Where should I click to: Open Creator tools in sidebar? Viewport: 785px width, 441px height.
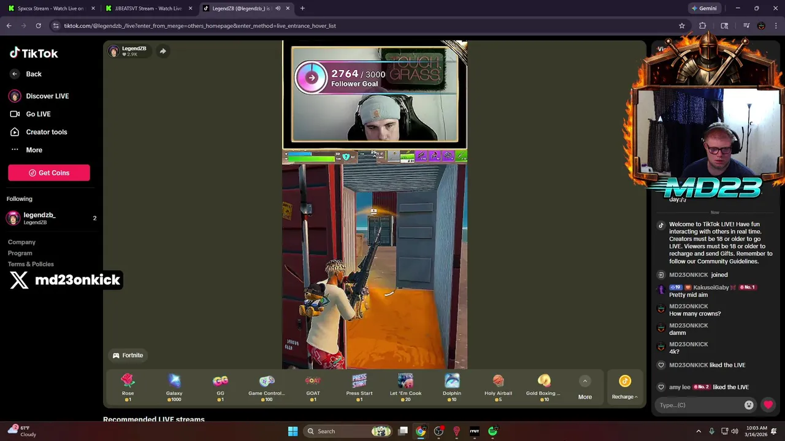point(38,132)
